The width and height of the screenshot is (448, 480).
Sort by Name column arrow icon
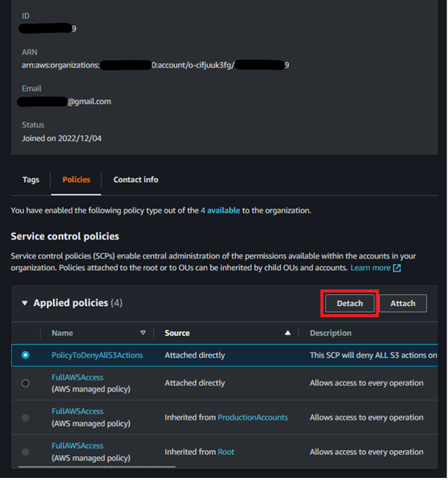(143, 333)
